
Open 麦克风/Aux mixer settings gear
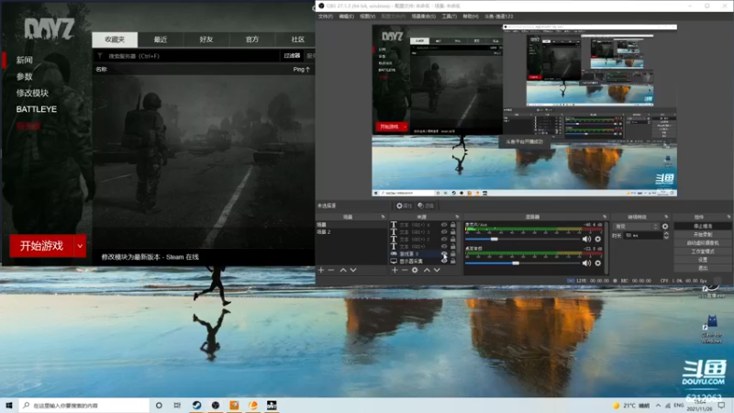[598, 239]
